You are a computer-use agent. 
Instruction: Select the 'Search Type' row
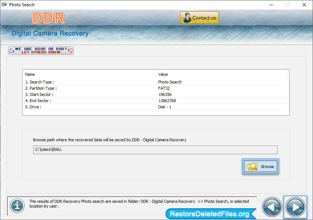(156, 82)
